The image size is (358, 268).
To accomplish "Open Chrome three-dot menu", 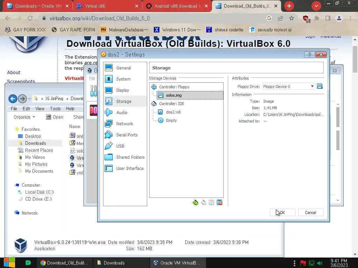I will pos(350,18).
